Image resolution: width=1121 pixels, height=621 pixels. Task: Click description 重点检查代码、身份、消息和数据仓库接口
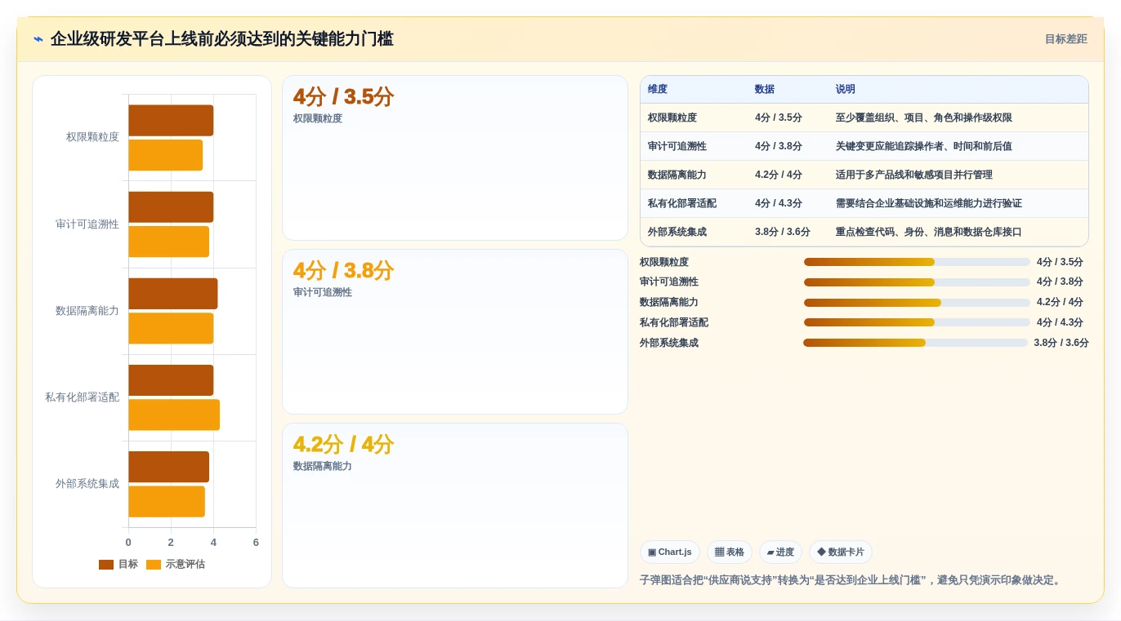point(928,232)
